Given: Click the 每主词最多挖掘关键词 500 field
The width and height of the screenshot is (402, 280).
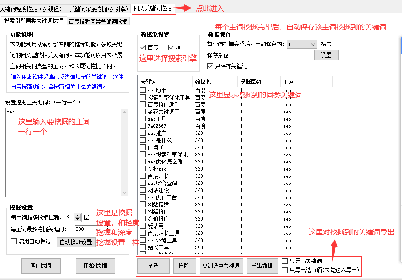Looking at the screenshot, I should tap(88, 229).
